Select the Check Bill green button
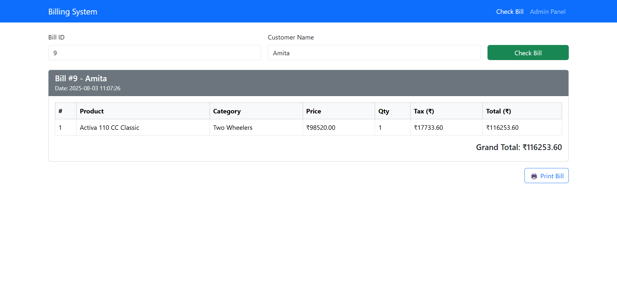The image size is (617, 293). (528, 53)
